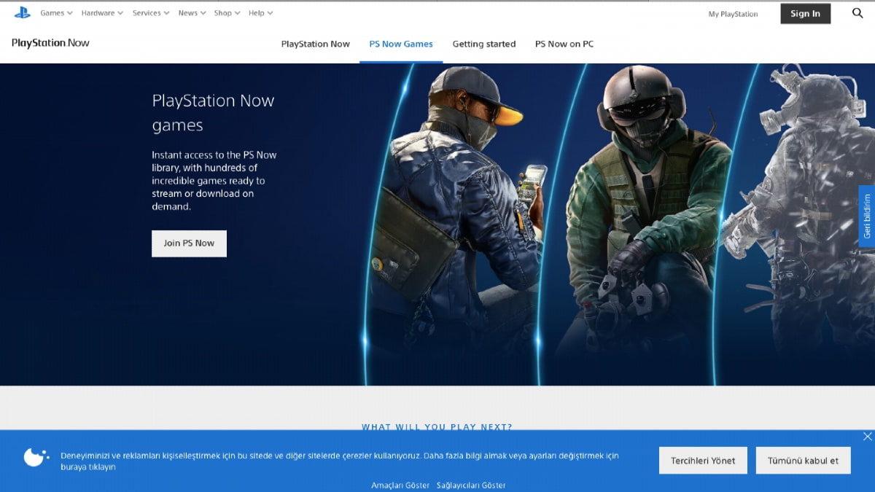Expand the Help dropdown menu
Viewport: 875px width, 492px height.
click(x=260, y=13)
